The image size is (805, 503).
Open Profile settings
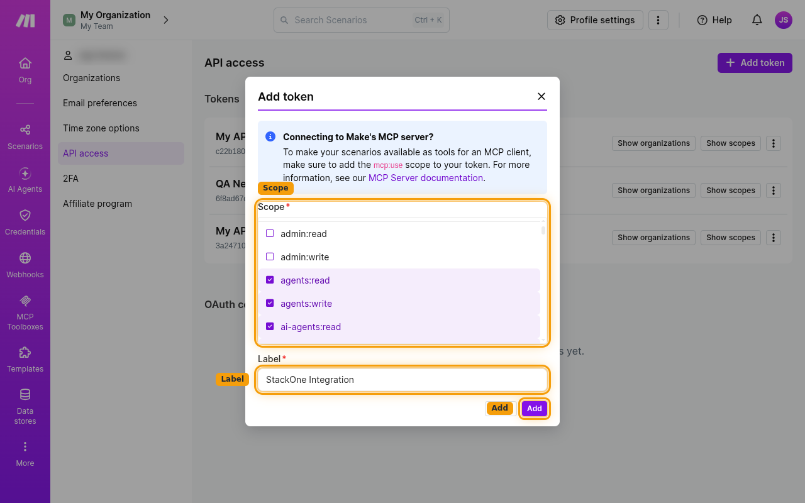pyautogui.click(x=595, y=20)
